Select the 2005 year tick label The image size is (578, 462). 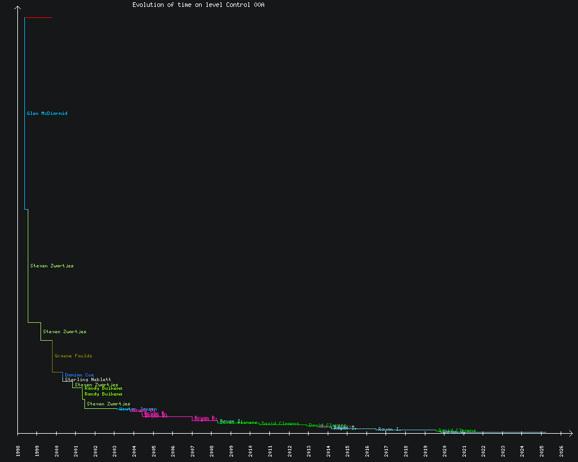pyautogui.click(x=153, y=451)
